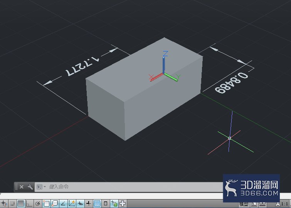Viewport: 291px width, 208px height.
Task: Toggle Dynamic Input icon
Action: pos(80,203)
